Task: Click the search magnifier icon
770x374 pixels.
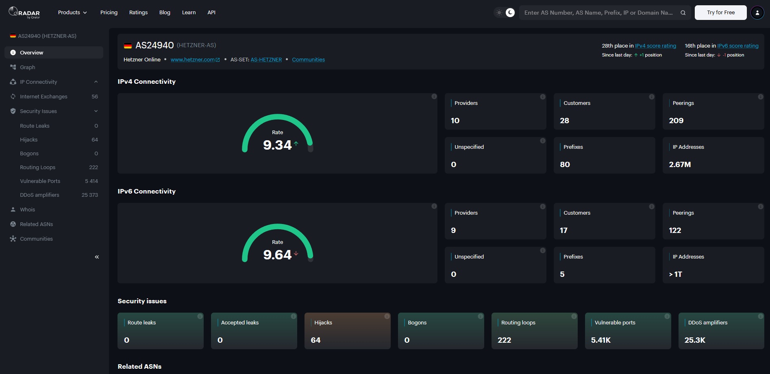Action: coord(683,13)
